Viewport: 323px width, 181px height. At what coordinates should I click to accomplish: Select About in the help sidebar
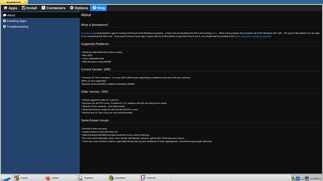(41, 15)
